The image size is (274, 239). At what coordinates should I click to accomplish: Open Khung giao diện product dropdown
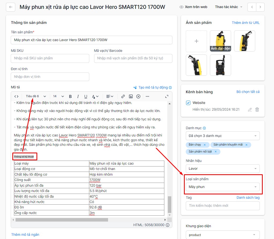223,235
